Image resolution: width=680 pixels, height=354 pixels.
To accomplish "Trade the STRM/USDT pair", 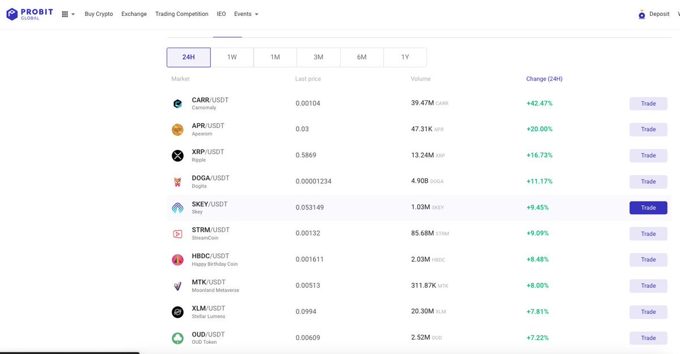I will pyautogui.click(x=648, y=234).
